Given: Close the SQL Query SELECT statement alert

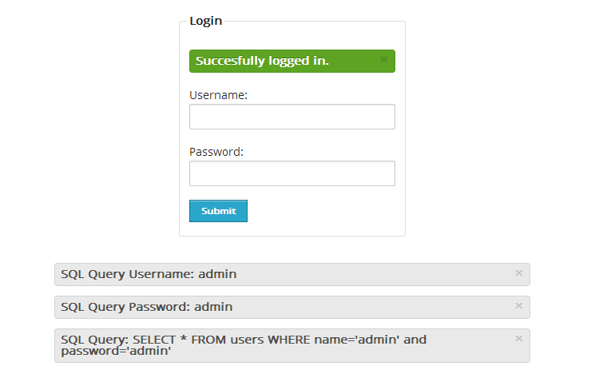Looking at the screenshot, I should pyautogui.click(x=518, y=338).
